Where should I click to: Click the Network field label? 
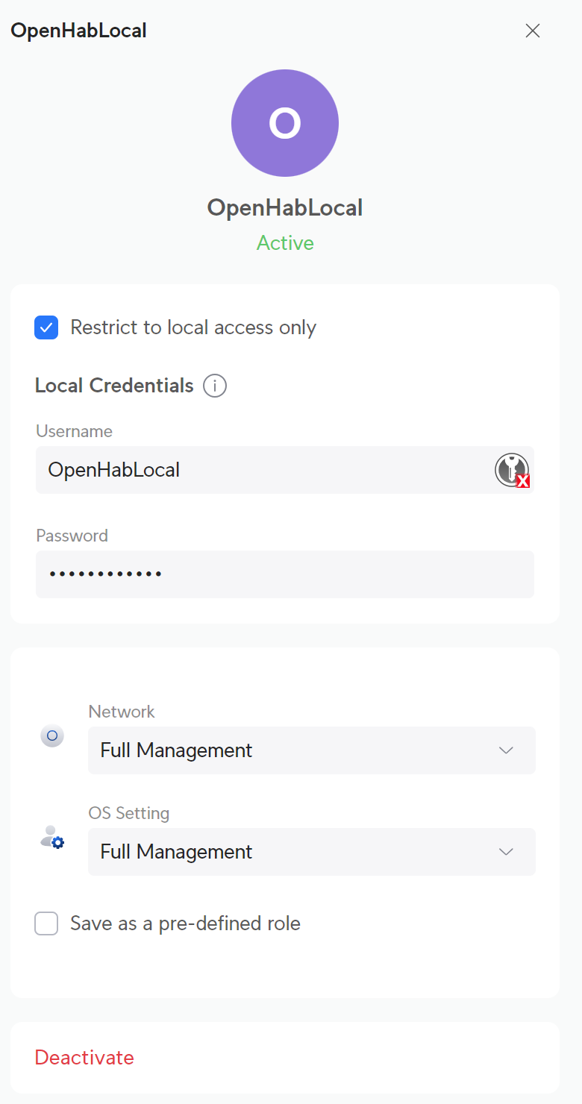[x=122, y=712]
